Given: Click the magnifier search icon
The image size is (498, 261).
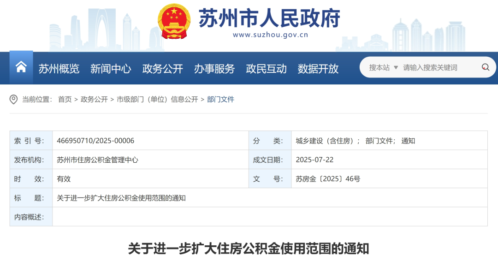Looking at the screenshot, I should pyautogui.click(x=485, y=67).
